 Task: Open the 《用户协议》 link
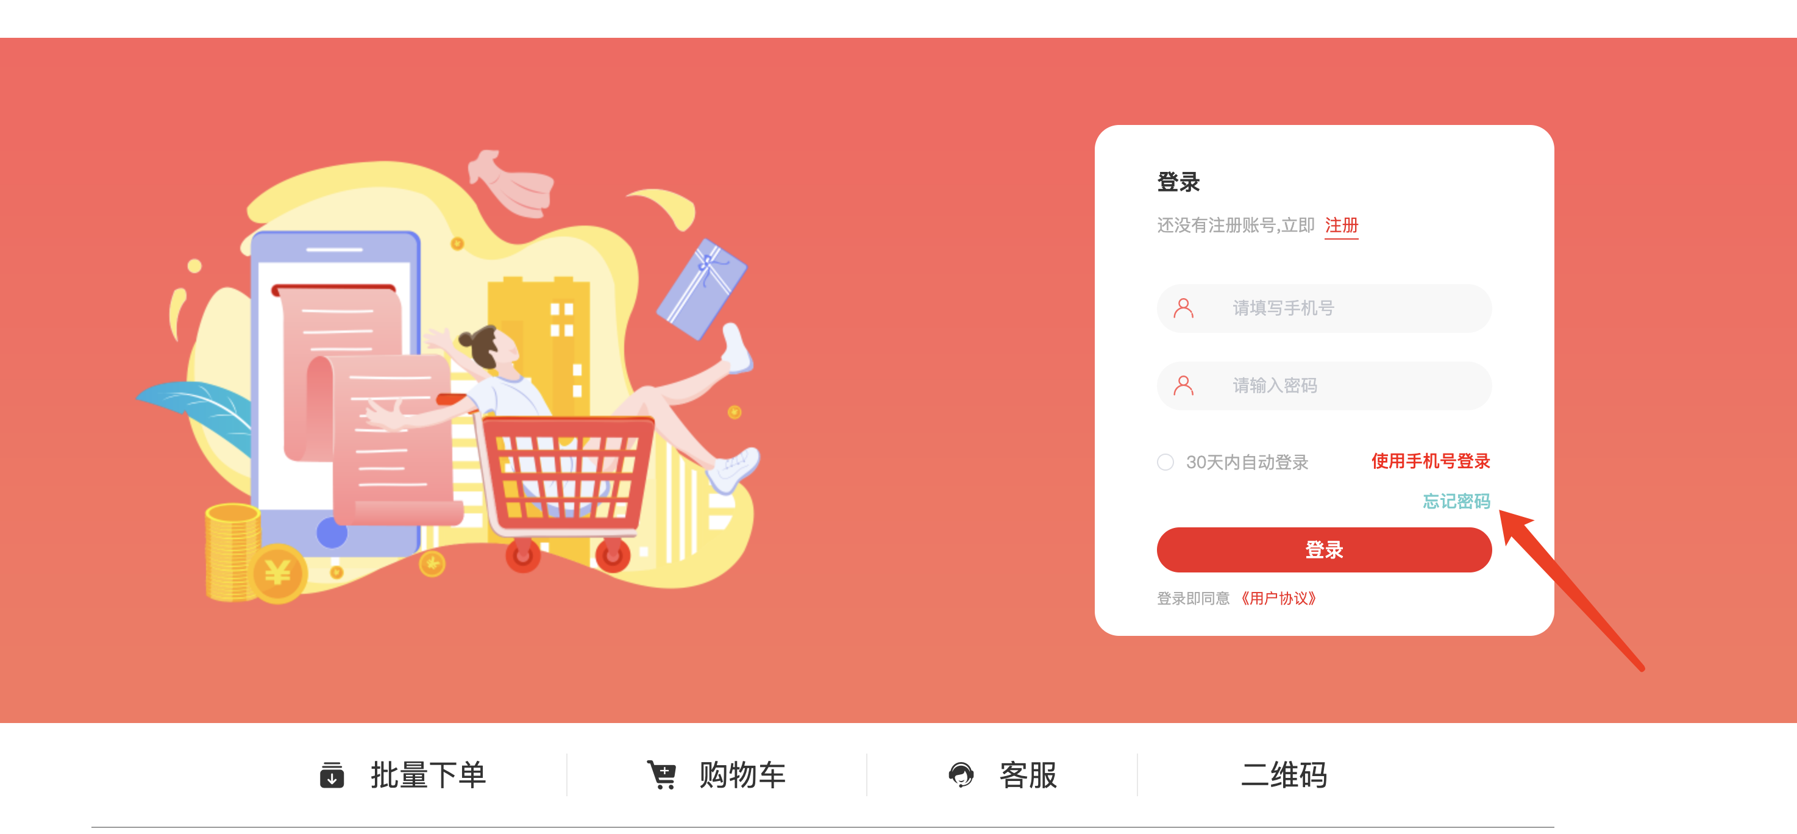click(x=1278, y=598)
